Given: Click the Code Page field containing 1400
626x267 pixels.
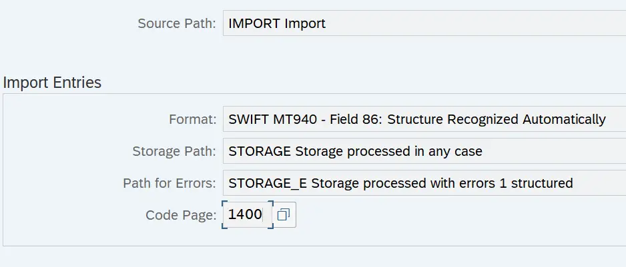Looking at the screenshot, I should [x=248, y=215].
